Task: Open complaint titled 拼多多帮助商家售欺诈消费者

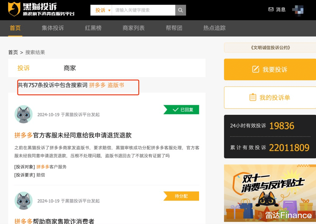Action: (54, 221)
